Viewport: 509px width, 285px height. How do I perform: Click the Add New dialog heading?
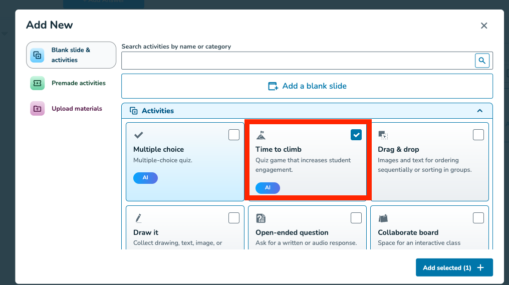pos(49,25)
